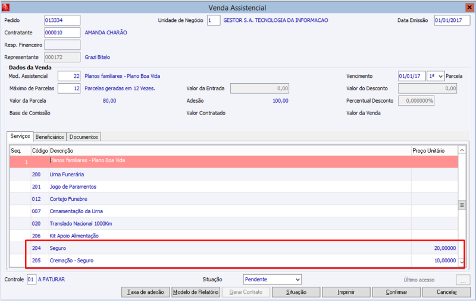Select the Seguro service row
This screenshot has height=301, width=476.
point(234,248)
